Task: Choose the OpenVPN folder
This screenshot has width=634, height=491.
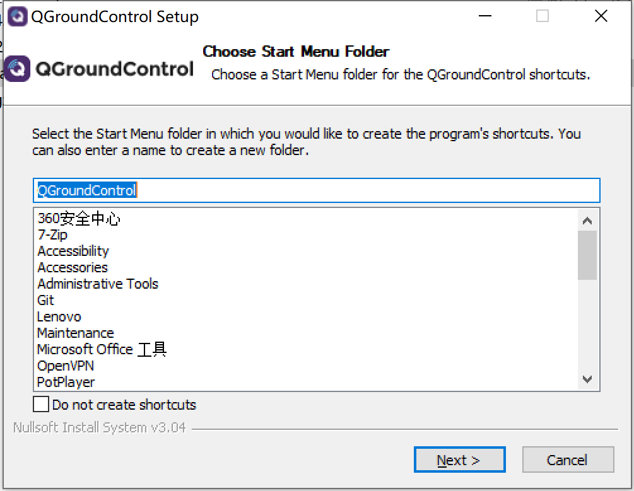Action: click(x=66, y=366)
